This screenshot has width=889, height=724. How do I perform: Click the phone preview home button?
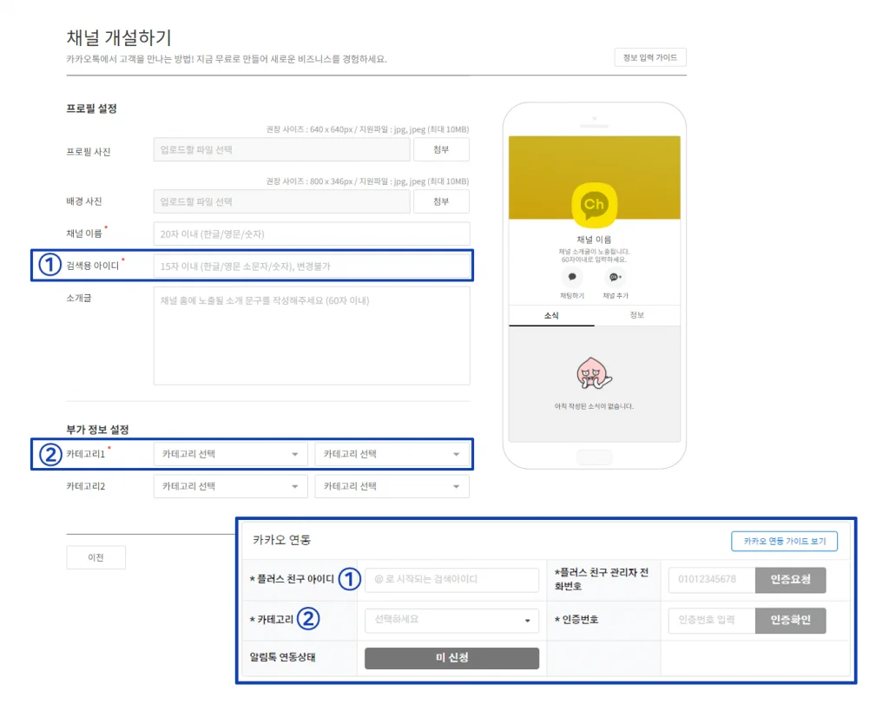coord(594,457)
